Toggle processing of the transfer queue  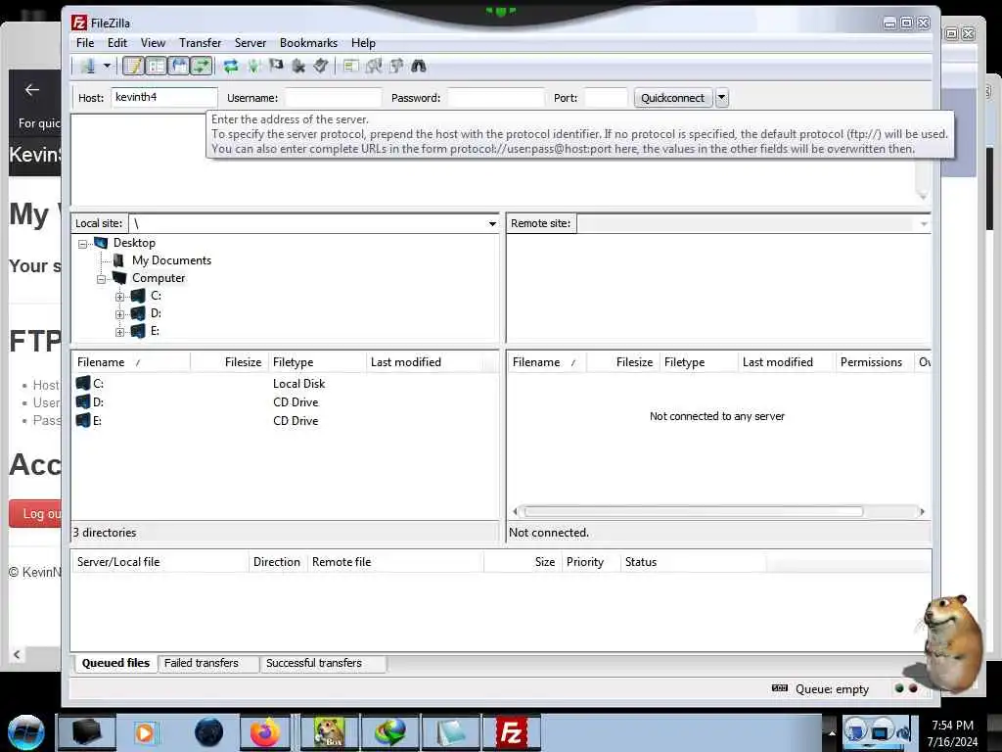pyautogui.click(x=253, y=66)
